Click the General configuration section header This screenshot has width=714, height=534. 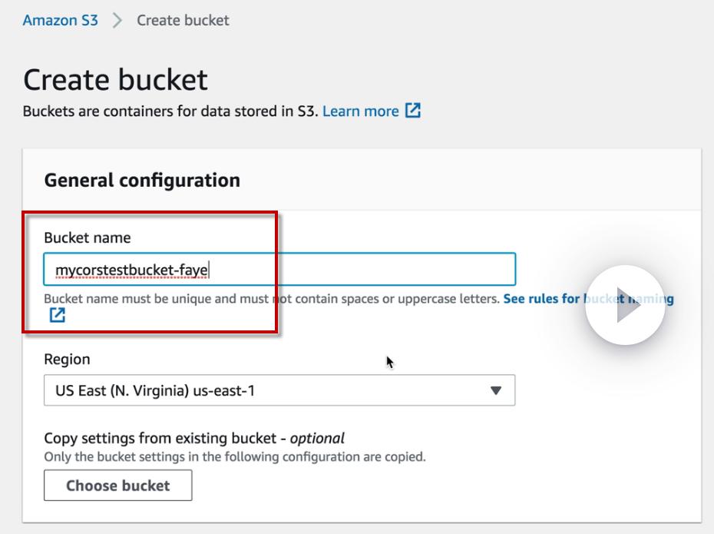(142, 181)
